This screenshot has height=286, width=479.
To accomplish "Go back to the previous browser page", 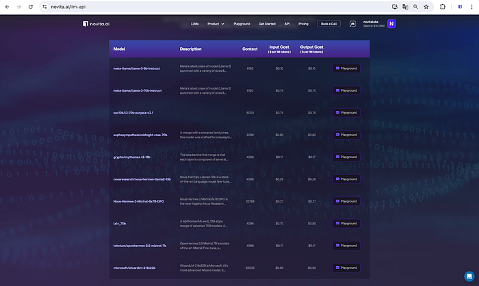I will pyautogui.click(x=7, y=7).
